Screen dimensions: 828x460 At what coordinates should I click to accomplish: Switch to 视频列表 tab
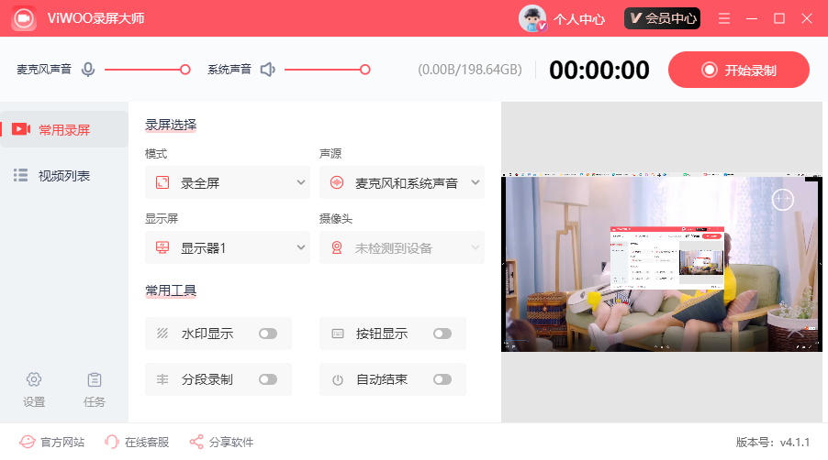point(64,175)
